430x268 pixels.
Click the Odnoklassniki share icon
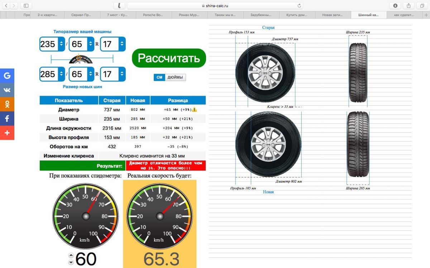7,104
